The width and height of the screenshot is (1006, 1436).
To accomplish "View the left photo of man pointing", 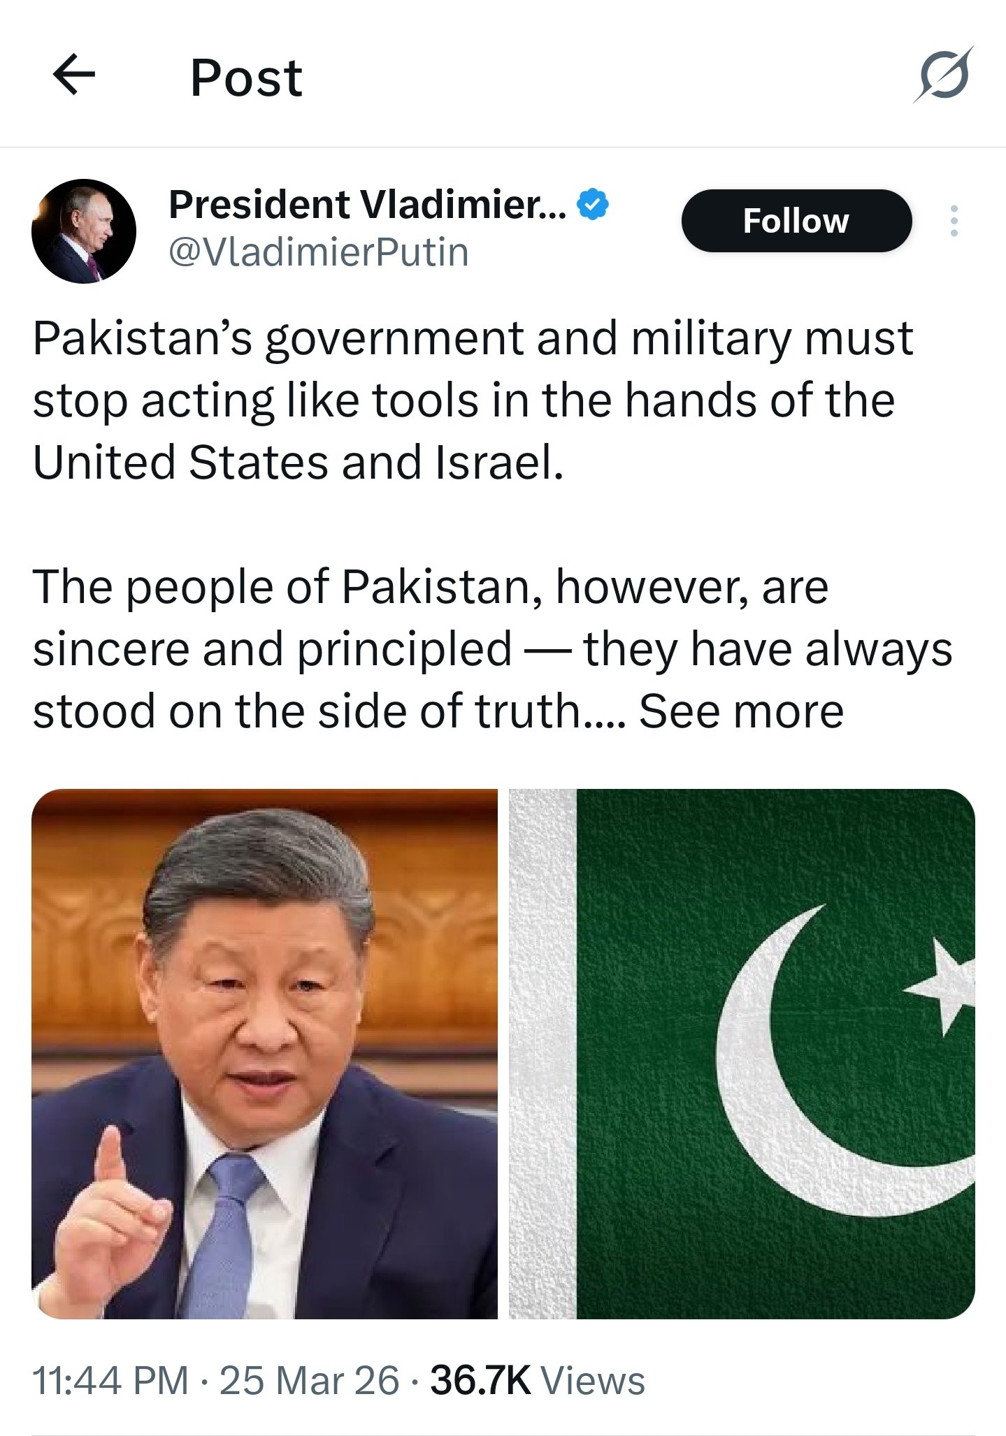I will tap(264, 1054).
